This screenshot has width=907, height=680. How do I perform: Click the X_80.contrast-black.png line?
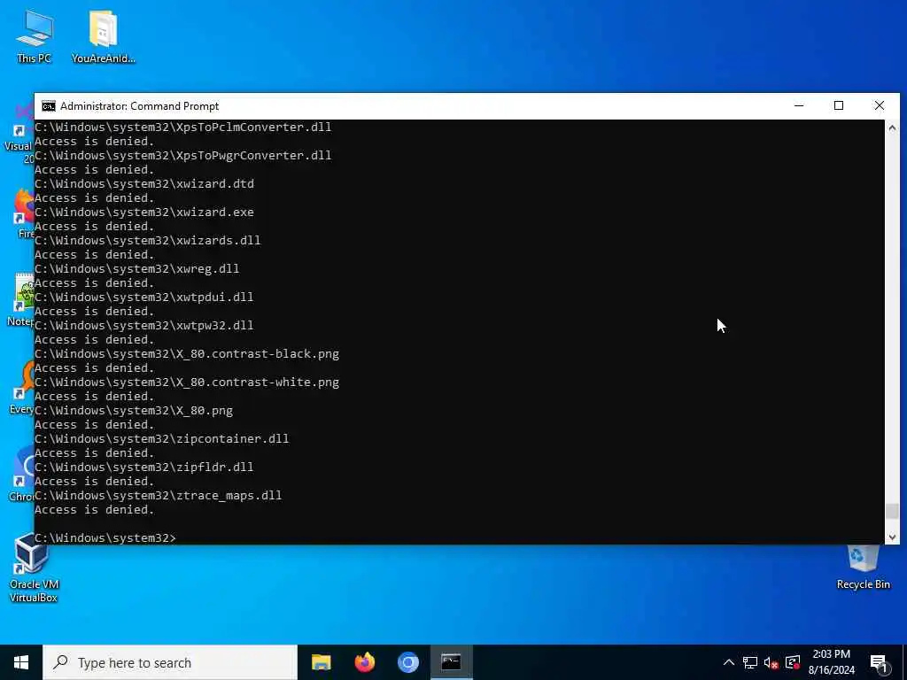click(x=187, y=354)
